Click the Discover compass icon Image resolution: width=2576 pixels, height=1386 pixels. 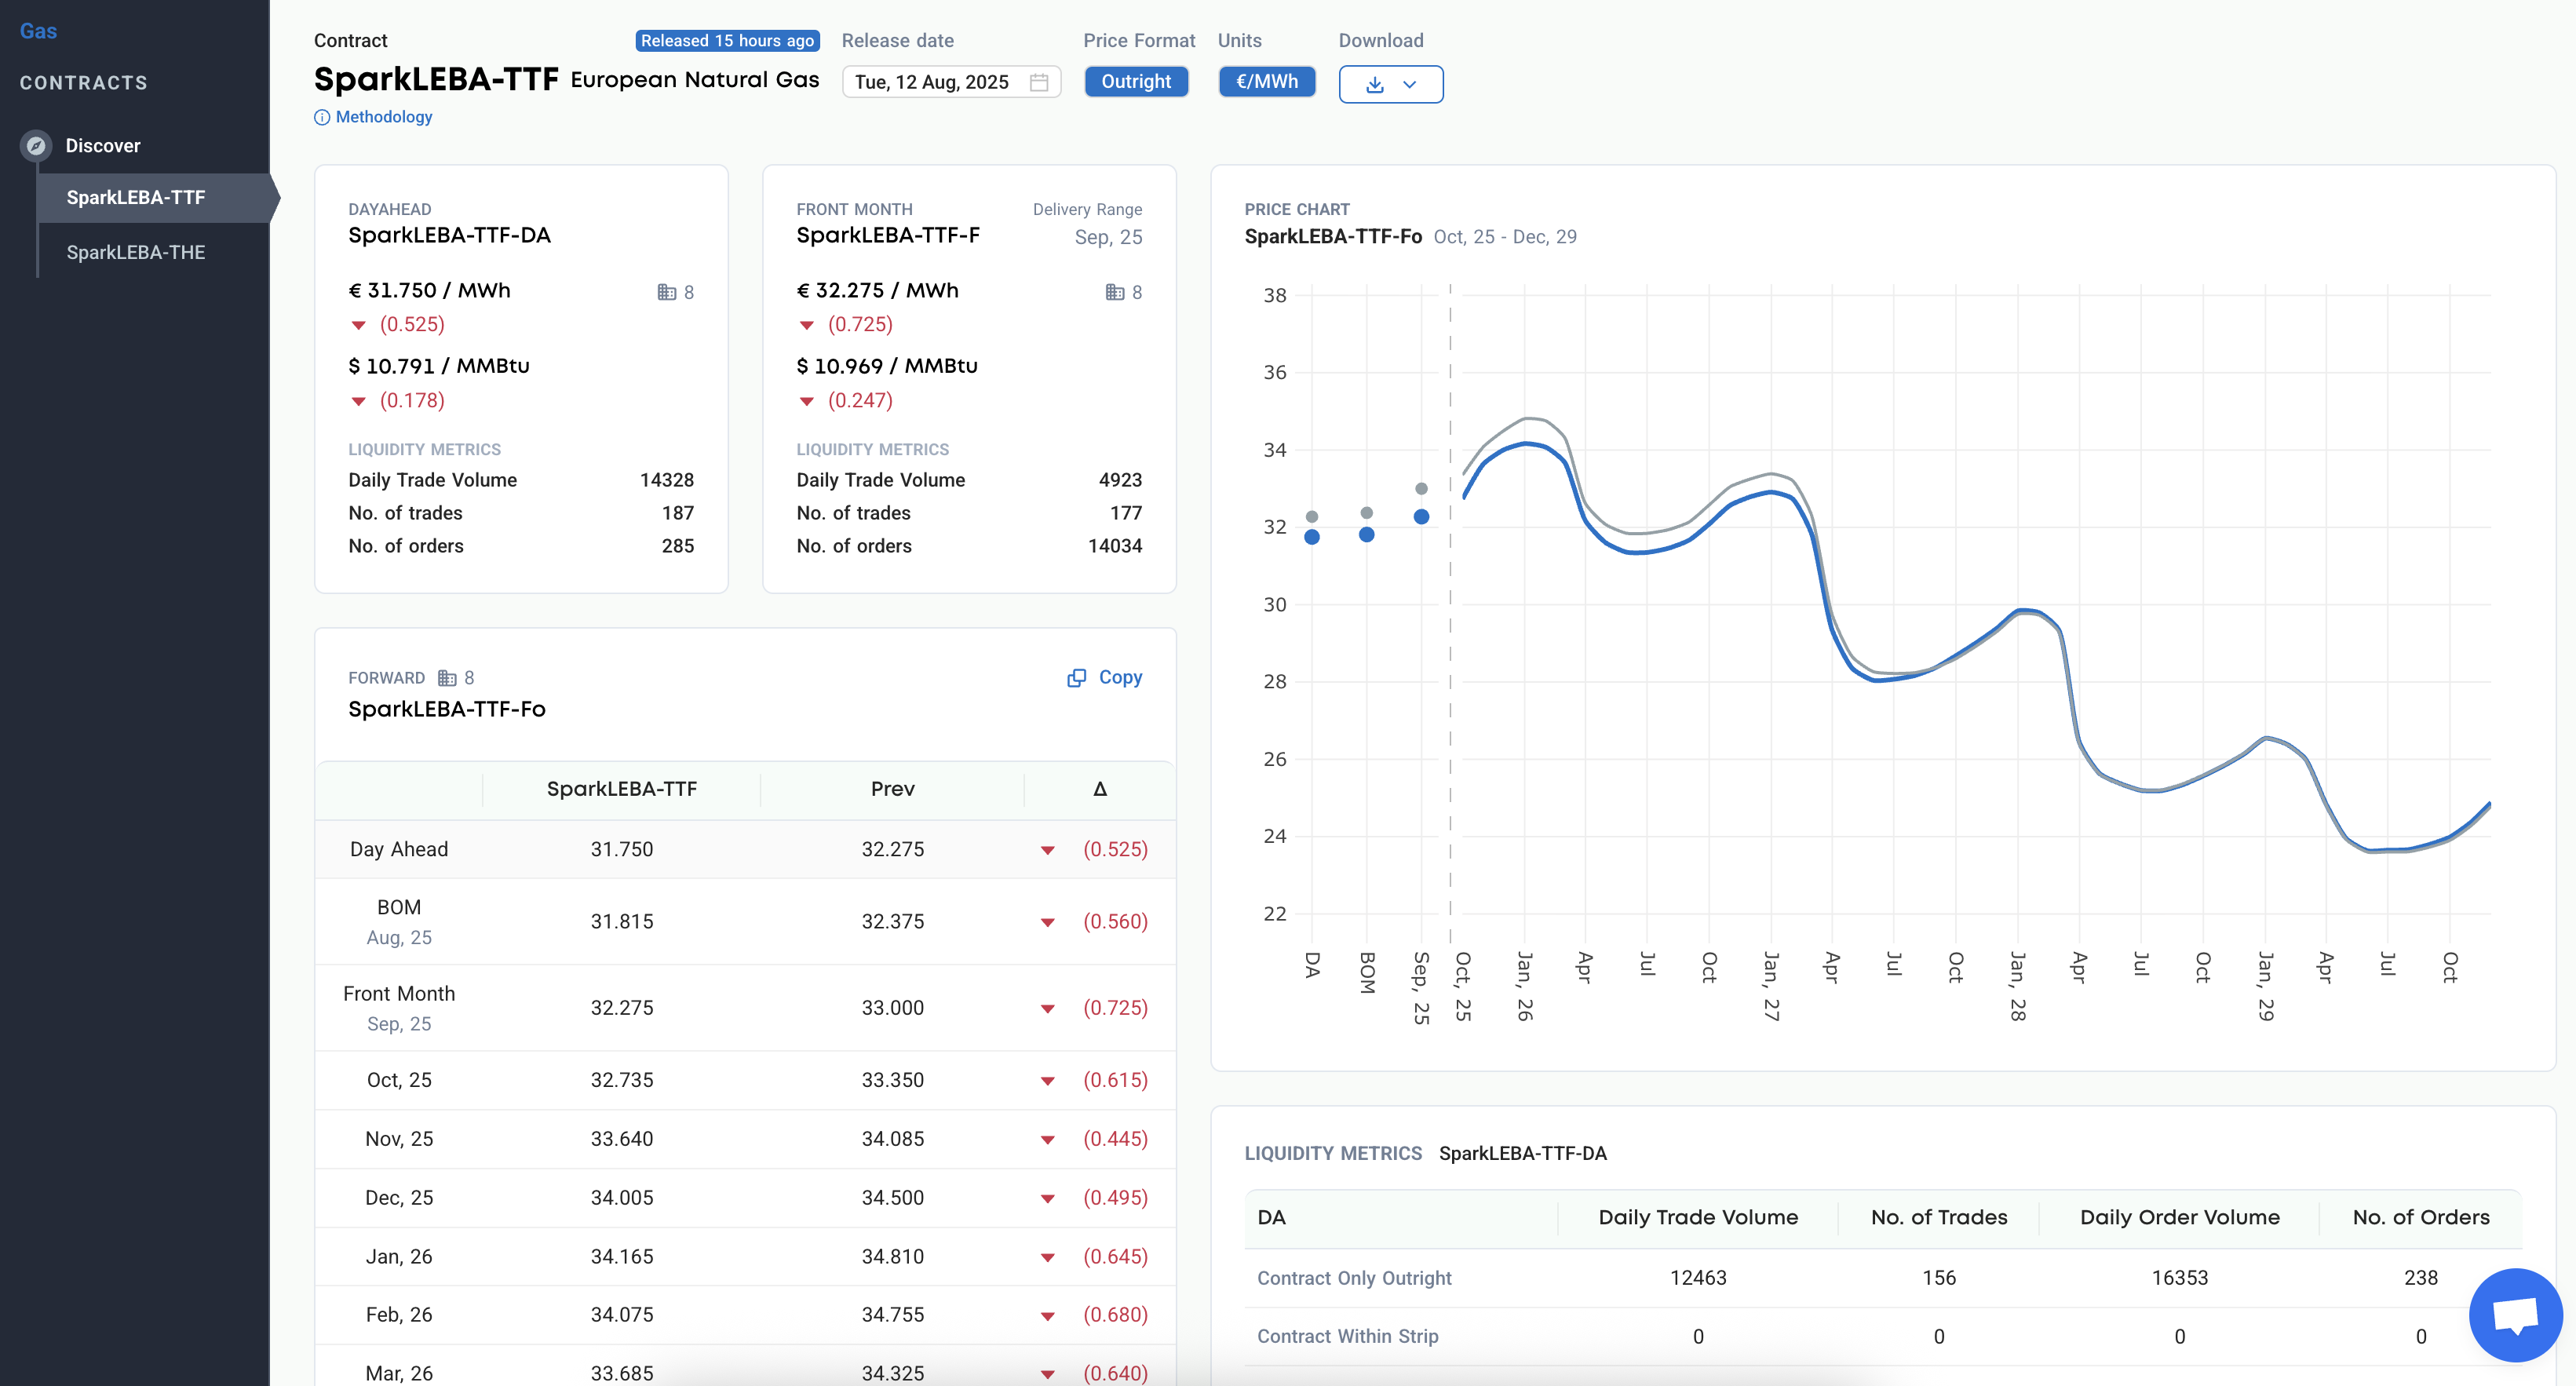pyautogui.click(x=36, y=146)
